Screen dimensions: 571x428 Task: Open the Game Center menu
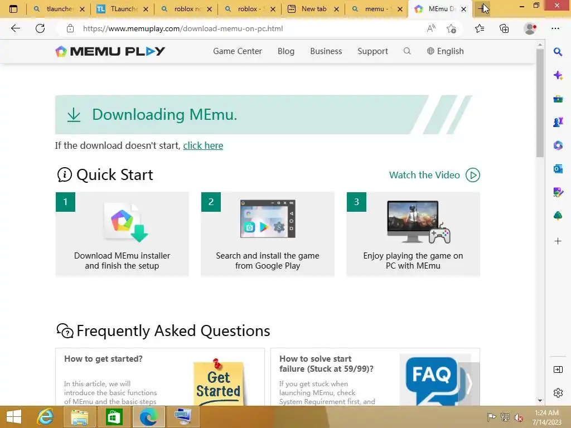[238, 51]
